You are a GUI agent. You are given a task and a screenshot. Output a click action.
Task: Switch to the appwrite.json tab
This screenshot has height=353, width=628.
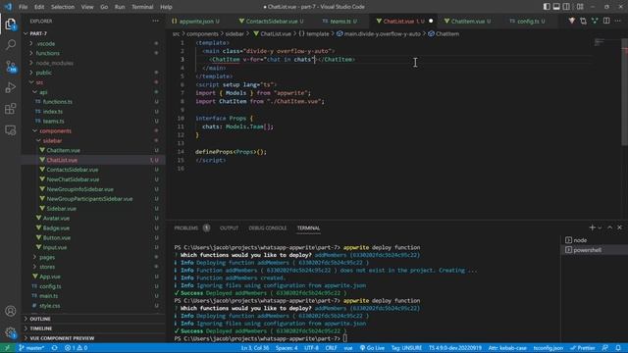tap(196, 22)
